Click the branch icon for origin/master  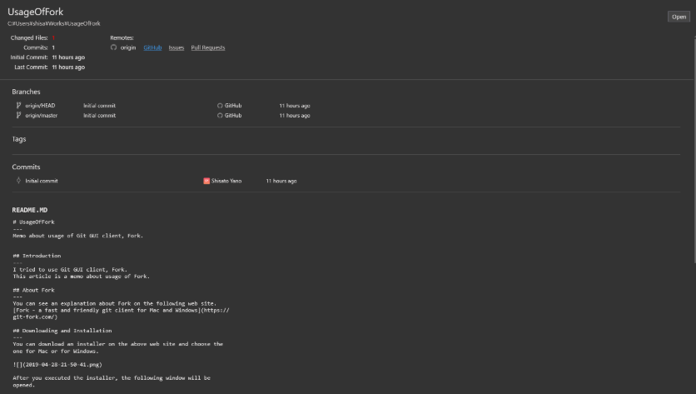tap(18, 115)
